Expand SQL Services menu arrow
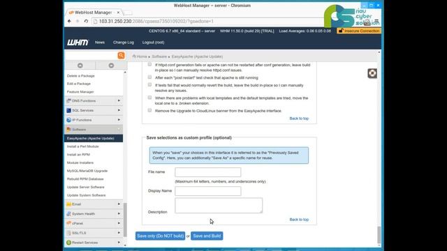447x251 pixels. coord(119,110)
